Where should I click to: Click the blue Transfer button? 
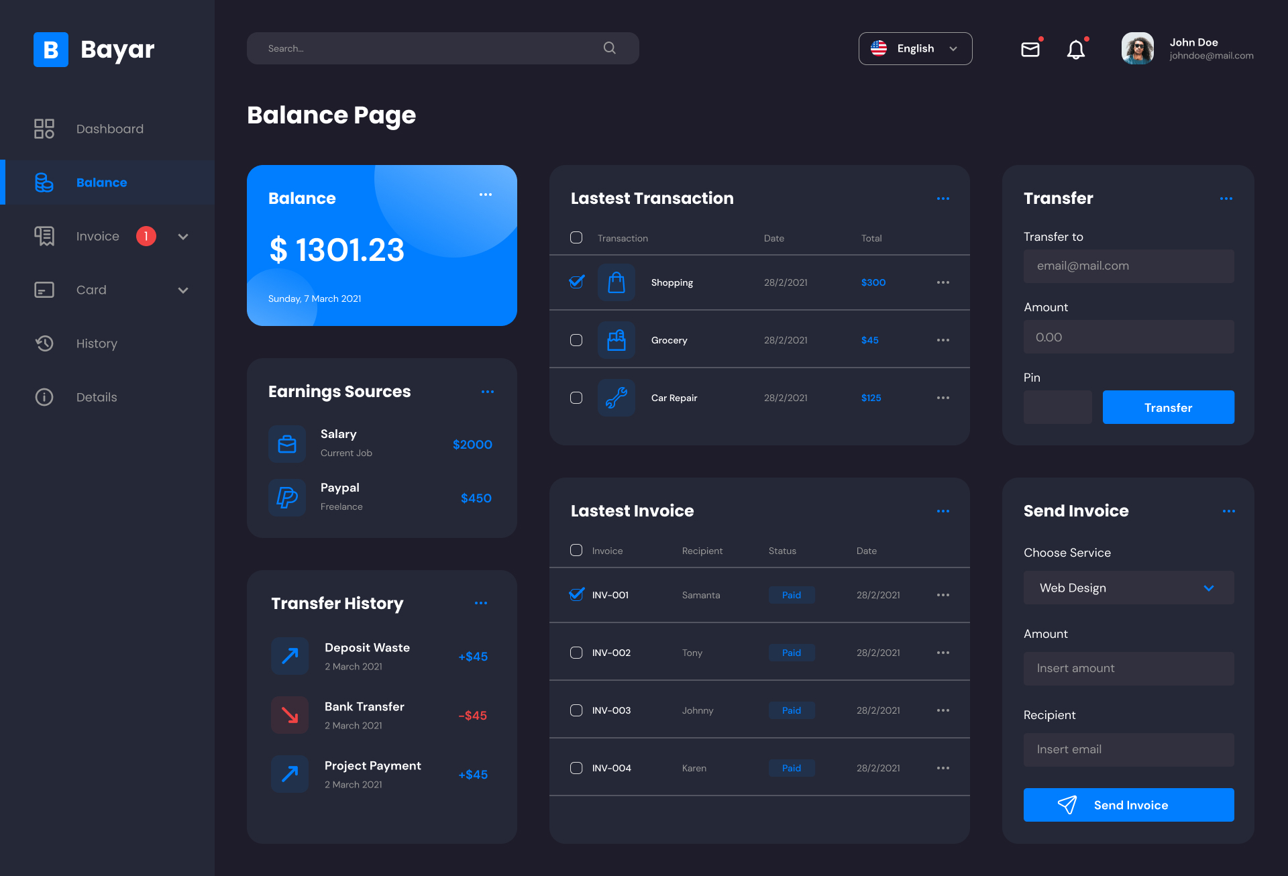[x=1168, y=407]
